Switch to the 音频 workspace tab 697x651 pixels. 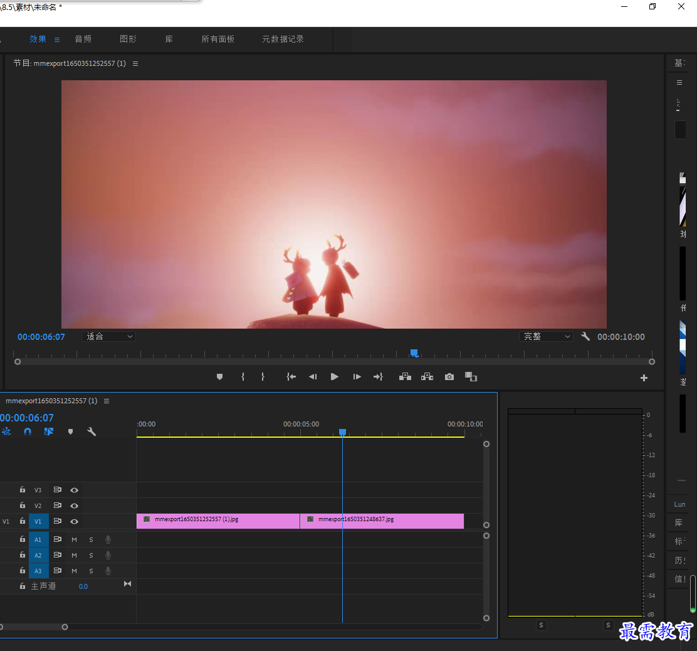tap(83, 39)
